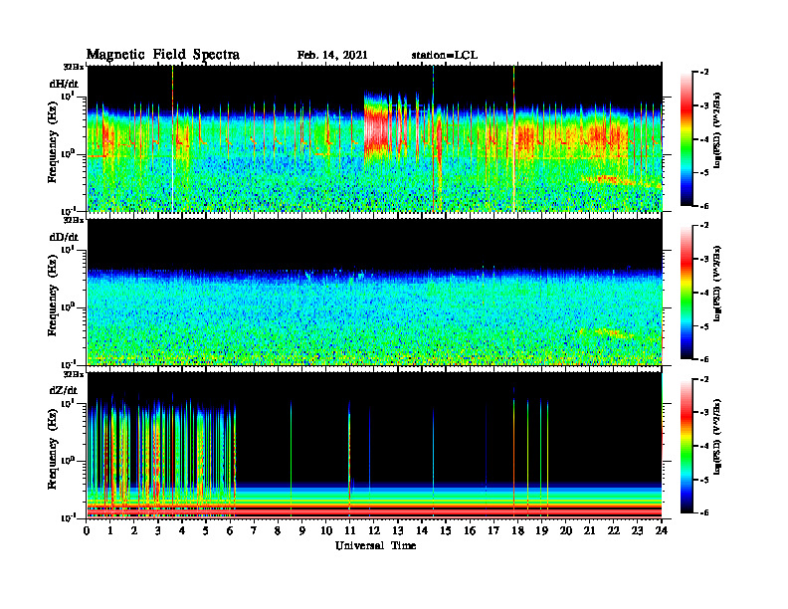Screen dimensions: 788x609
Task: Click the 32Hz label atop the dH/dt panel
Action: click(74, 67)
